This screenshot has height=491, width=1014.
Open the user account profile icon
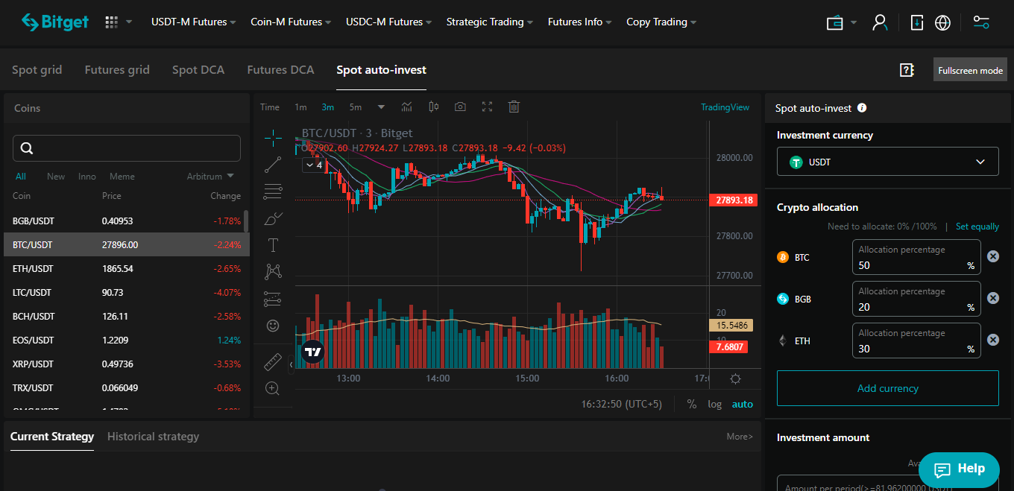coord(880,22)
